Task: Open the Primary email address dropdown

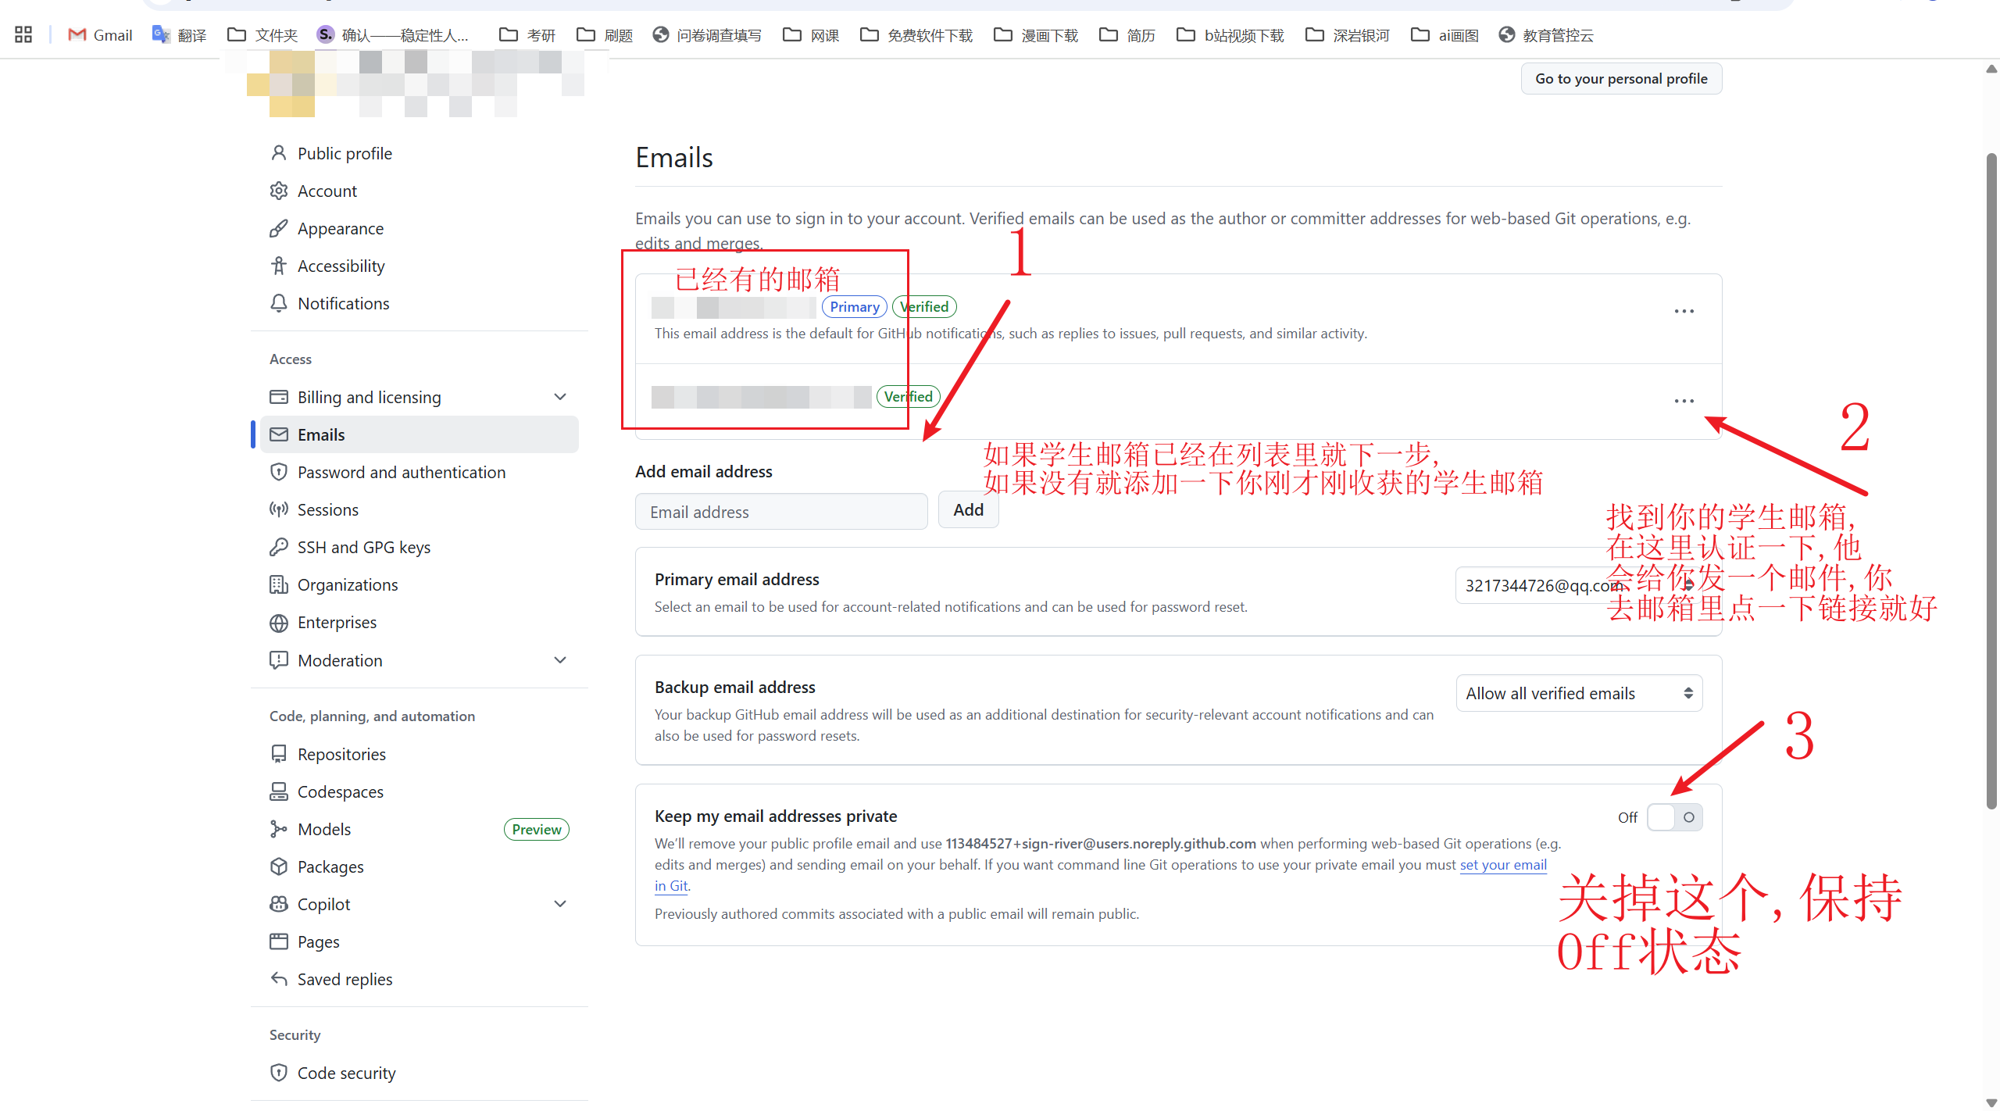Action: [x=1579, y=585]
